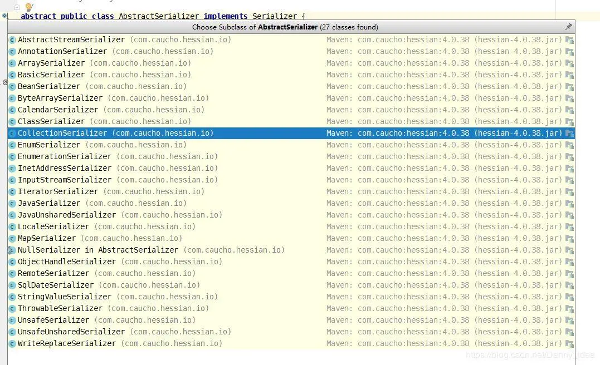Viewport: 600px width, 365px height.
Task: Click the implements keyword in code
Action: pyautogui.click(x=226, y=16)
